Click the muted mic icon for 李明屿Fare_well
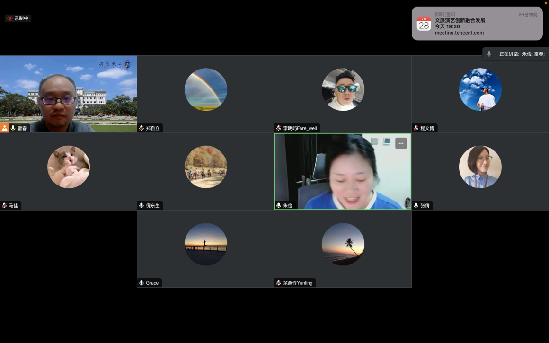This screenshot has width=549, height=343. point(279,128)
